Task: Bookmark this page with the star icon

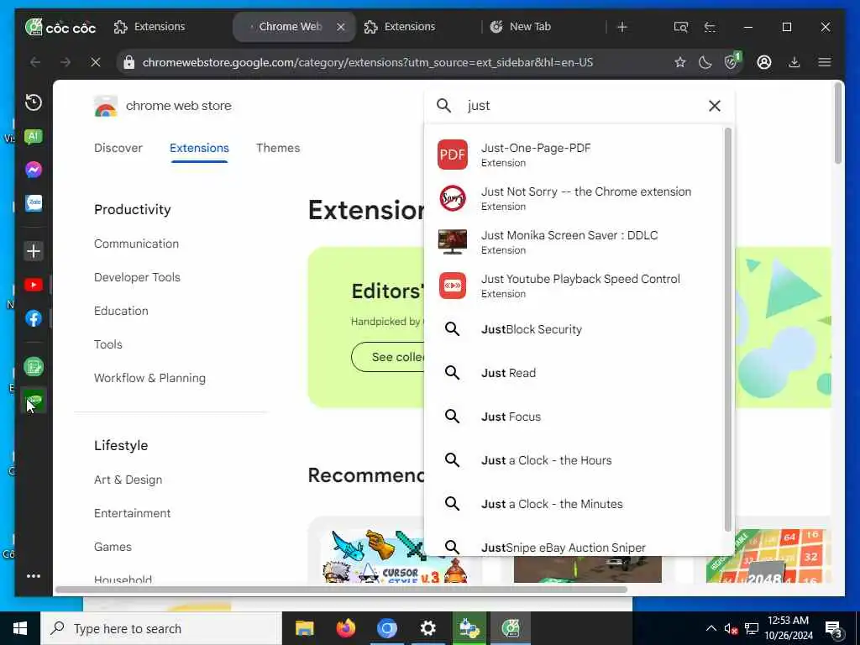Action: [680, 62]
